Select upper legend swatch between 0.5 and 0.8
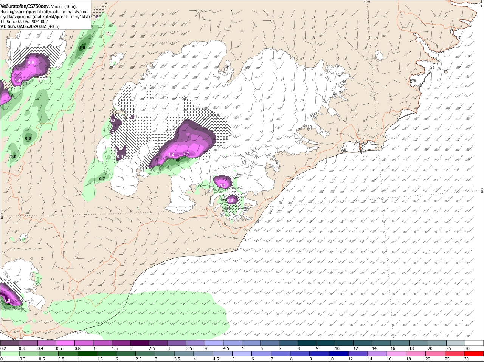Image resolution: width=484 pixels, height=362 pixels. (65, 343)
